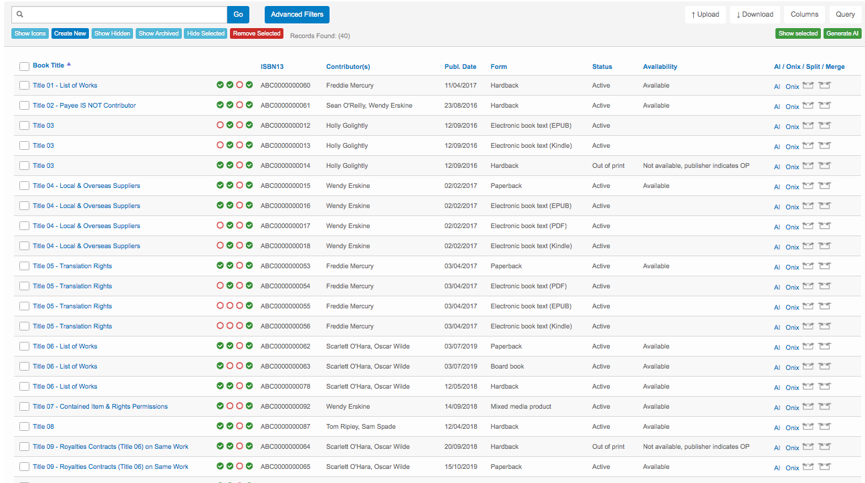Click the Split icon for ISBN ABC0000000055

coord(808,306)
